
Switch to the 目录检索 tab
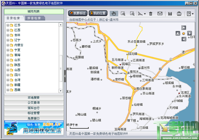[14, 18]
